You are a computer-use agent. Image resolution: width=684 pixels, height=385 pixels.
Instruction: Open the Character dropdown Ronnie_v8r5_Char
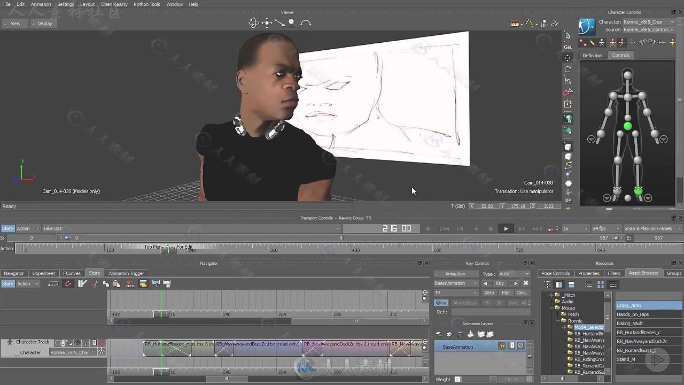(649, 22)
